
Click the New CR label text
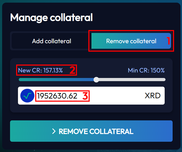point(30,70)
